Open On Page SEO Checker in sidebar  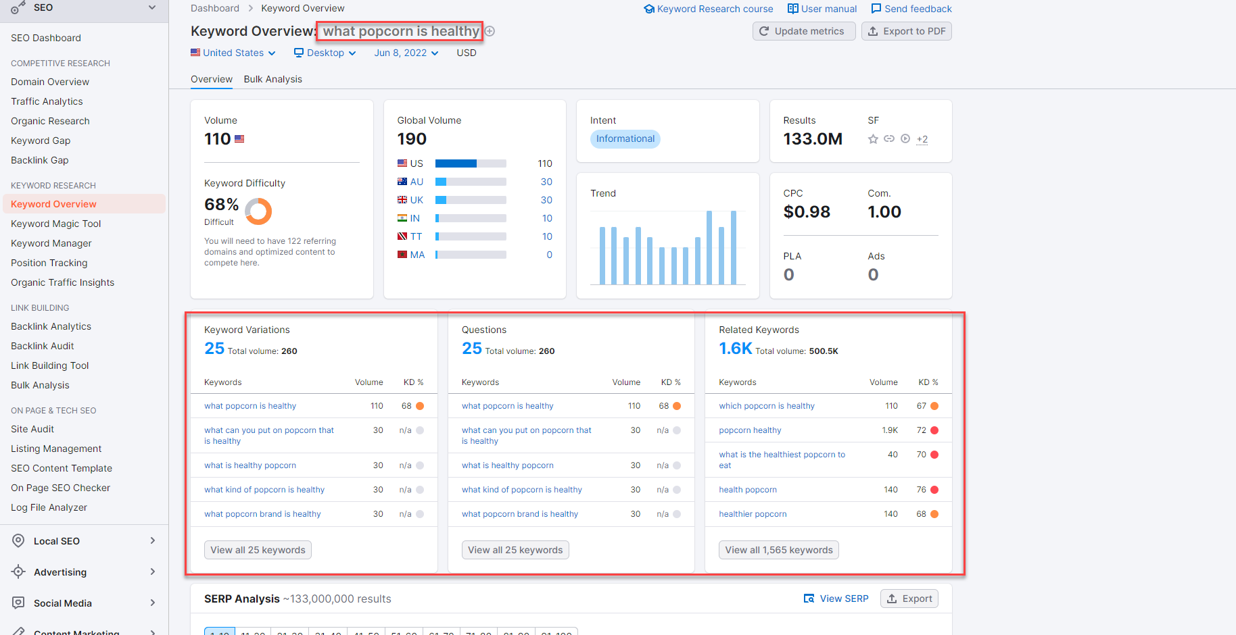click(x=60, y=488)
